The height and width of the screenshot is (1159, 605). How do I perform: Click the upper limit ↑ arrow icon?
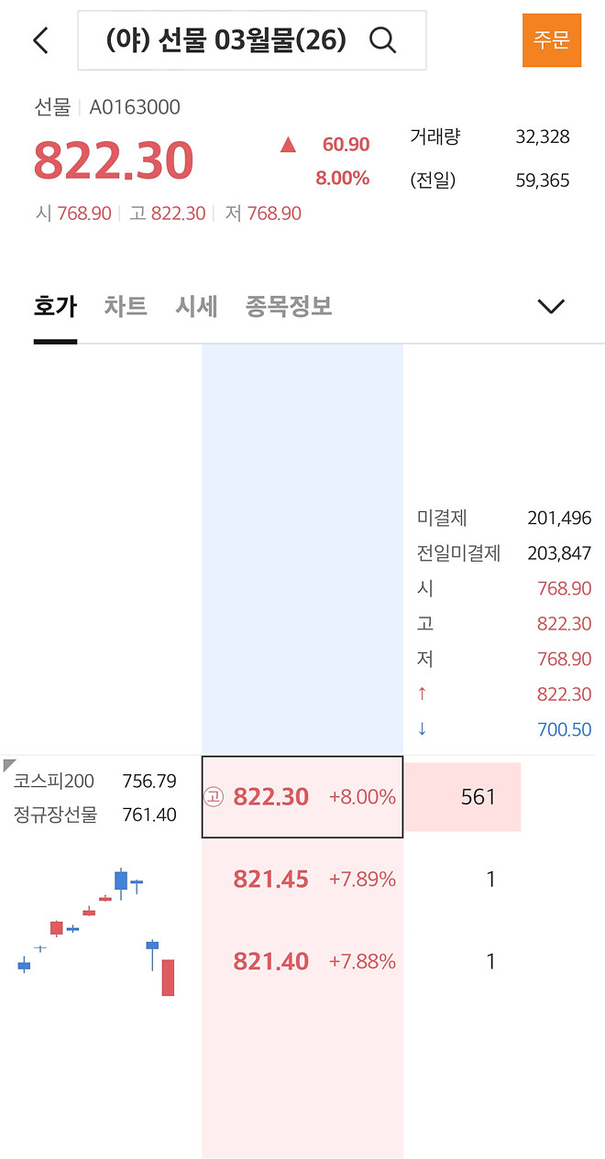tap(421, 694)
